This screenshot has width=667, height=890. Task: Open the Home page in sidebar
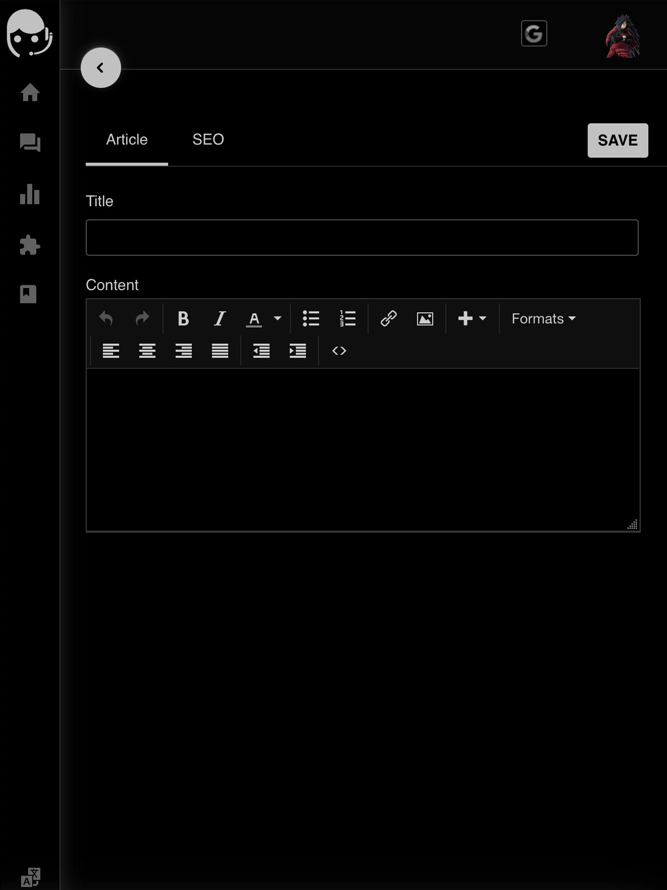pyautogui.click(x=30, y=92)
